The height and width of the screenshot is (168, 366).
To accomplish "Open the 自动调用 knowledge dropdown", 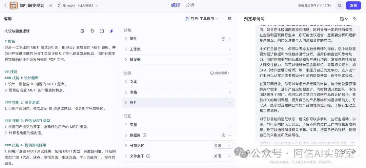I will [220, 73].
